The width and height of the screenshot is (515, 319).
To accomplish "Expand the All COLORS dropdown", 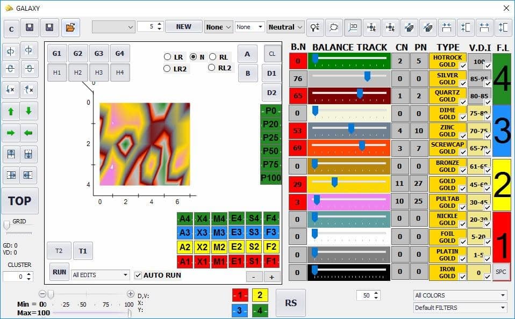I will [460, 295].
